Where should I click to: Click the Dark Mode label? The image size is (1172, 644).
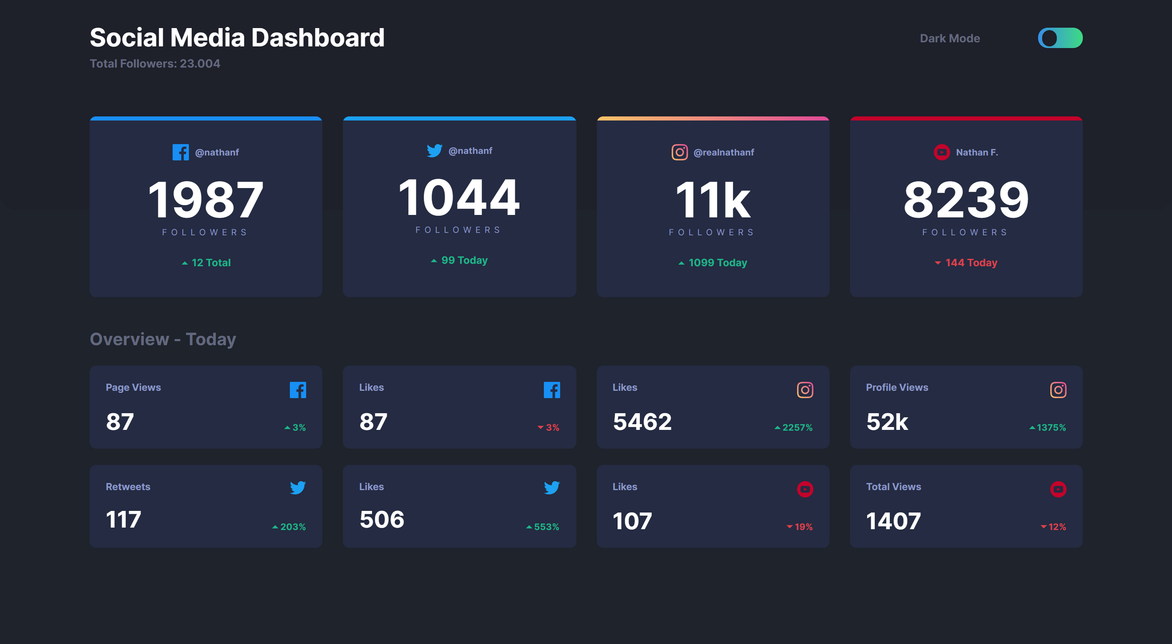click(x=949, y=38)
